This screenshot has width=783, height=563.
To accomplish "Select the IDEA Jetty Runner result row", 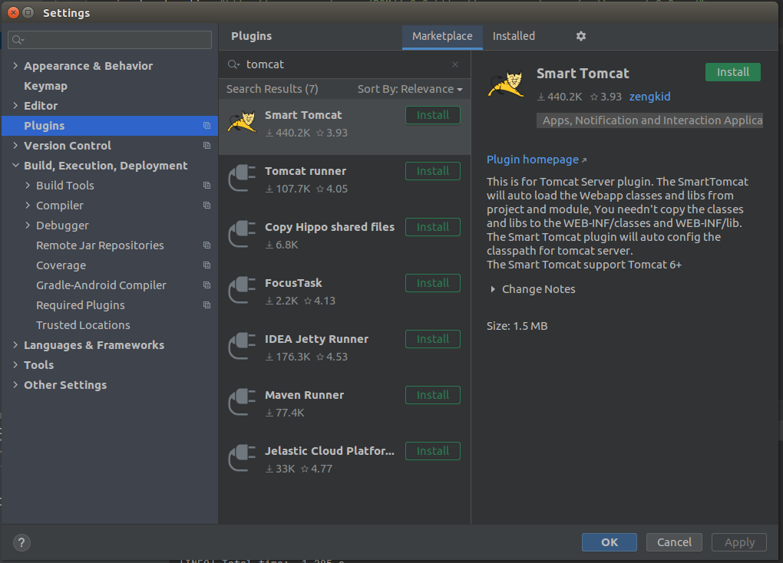I will [345, 350].
